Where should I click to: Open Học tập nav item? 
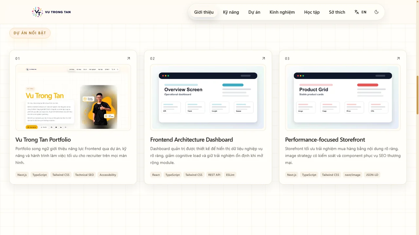click(312, 12)
